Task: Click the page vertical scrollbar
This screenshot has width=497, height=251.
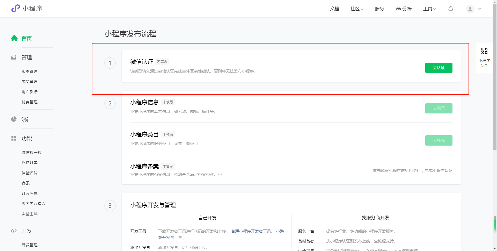Action: 495,78
